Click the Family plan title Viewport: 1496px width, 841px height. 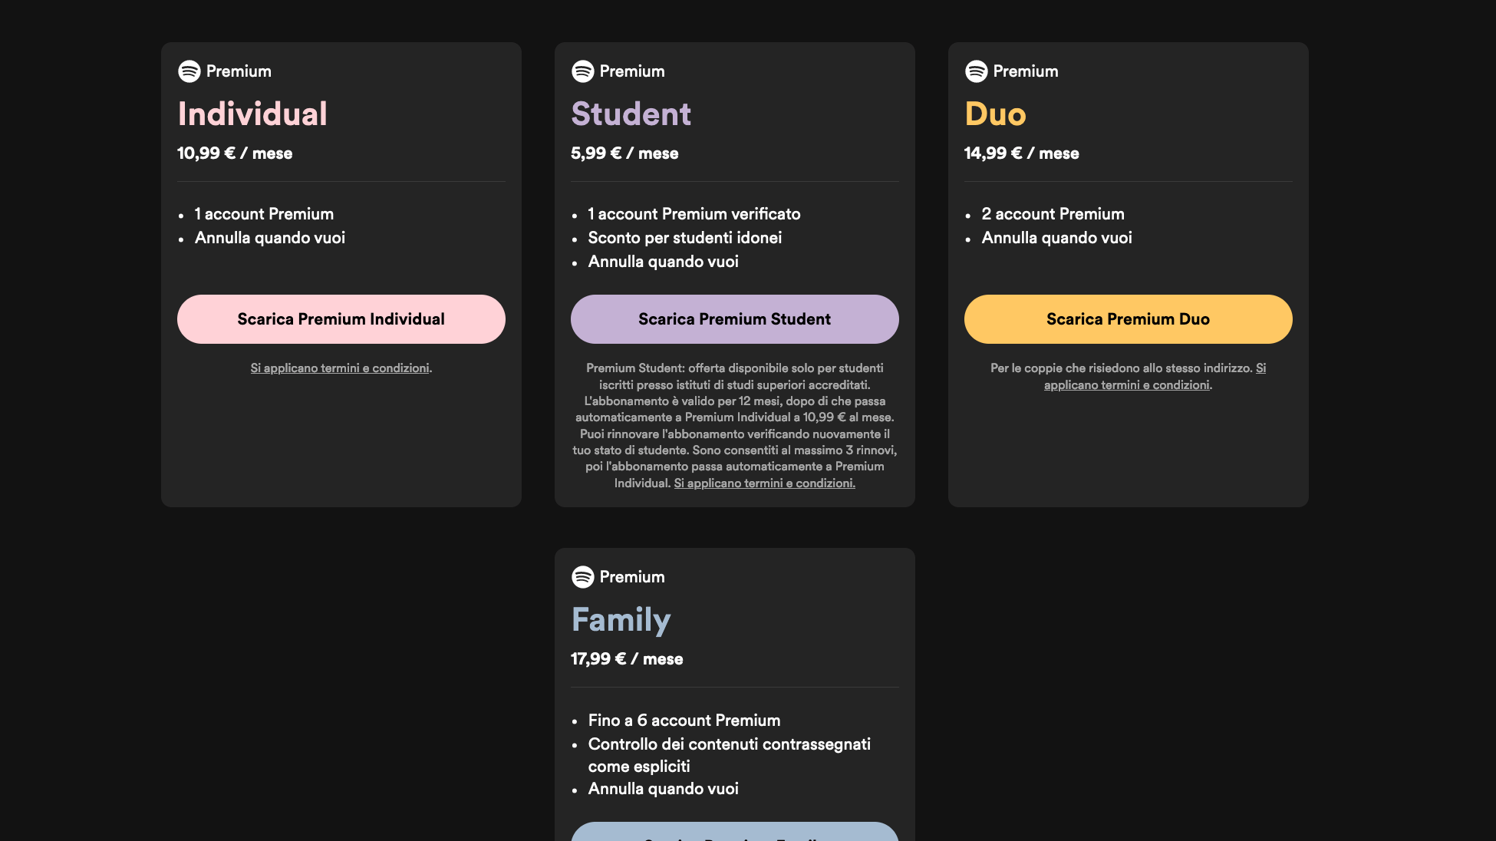(x=621, y=620)
